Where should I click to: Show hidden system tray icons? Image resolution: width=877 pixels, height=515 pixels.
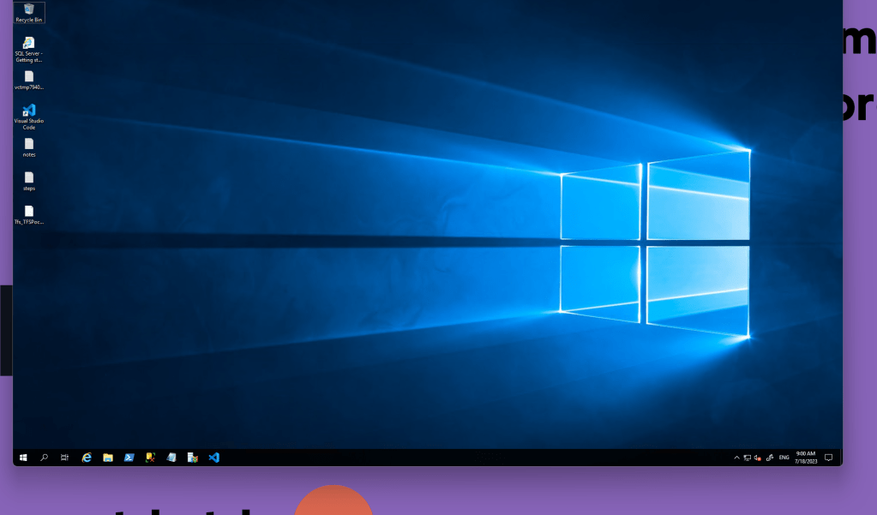[x=736, y=458]
